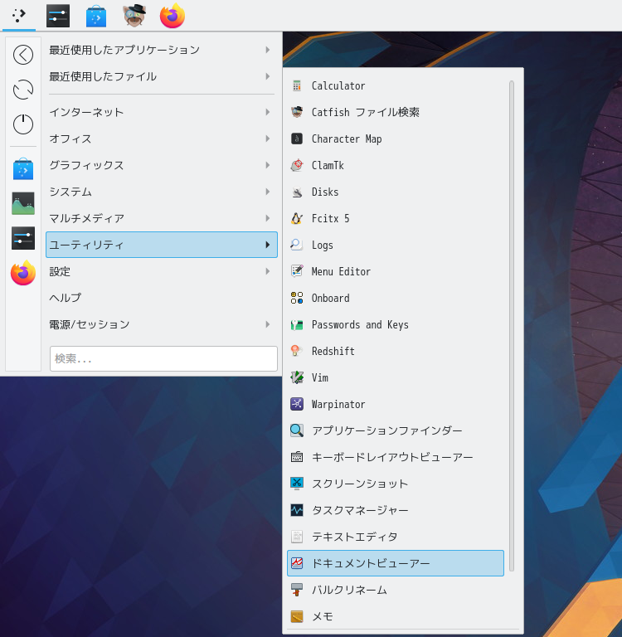Open タスクマネージャー icon
This screenshot has width=622, height=637.
click(x=297, y=510)
